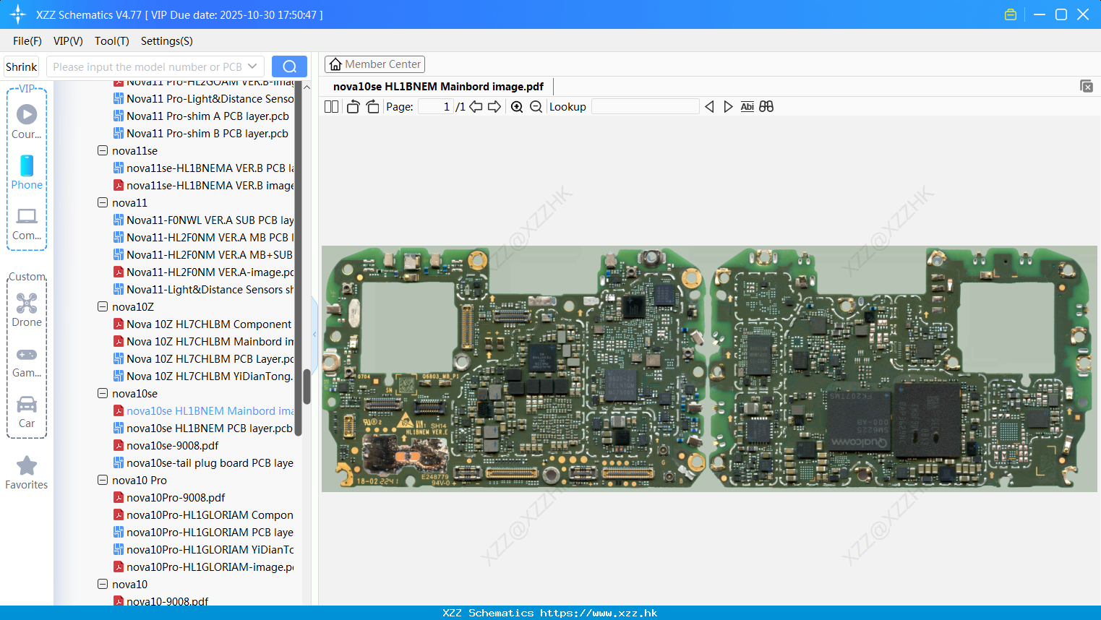Go to next page arrow
This screenshot has width=1101, height=620.
(494, 106)
